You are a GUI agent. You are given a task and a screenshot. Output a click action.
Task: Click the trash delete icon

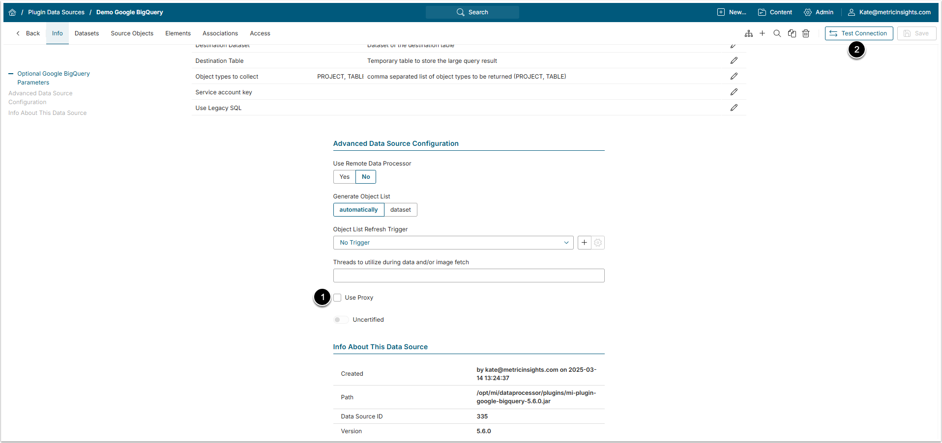806,33
